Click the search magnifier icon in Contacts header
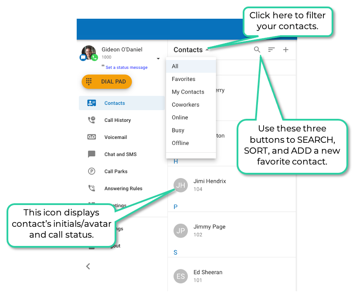Viewport: 356px width, 296px height. pos(257,50)
